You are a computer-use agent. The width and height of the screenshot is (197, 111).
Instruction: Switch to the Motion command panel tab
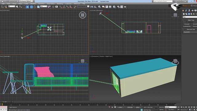(192, 10)
